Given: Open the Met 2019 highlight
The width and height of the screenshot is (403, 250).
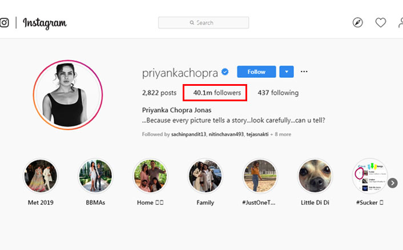Looking at the screenshot, I should coord(41,176).
